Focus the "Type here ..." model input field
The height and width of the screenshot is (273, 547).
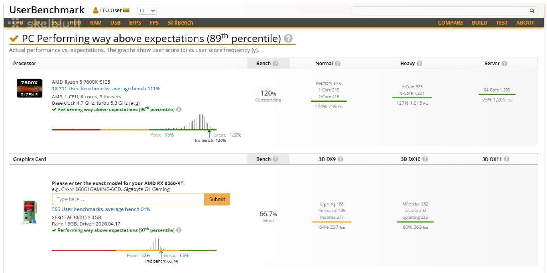[128, 199]
